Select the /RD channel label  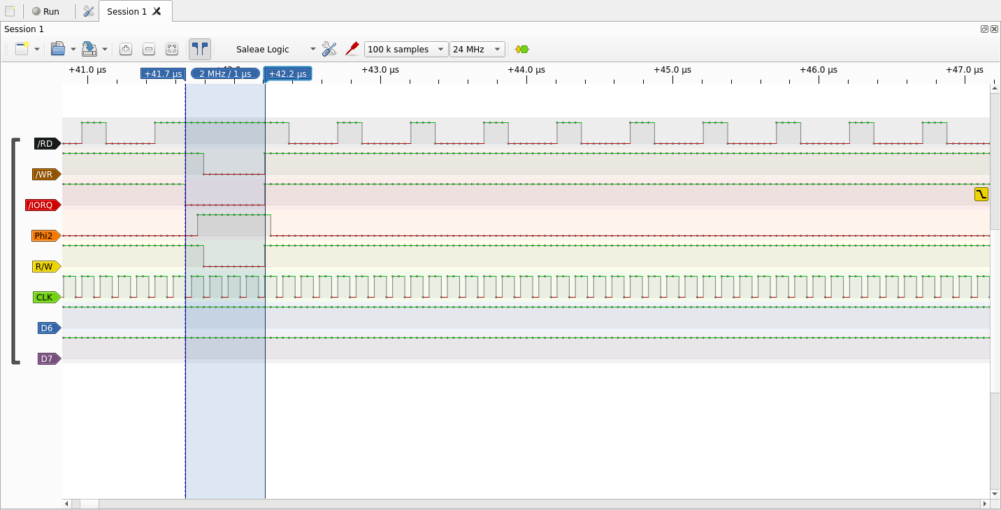(48, 144)
